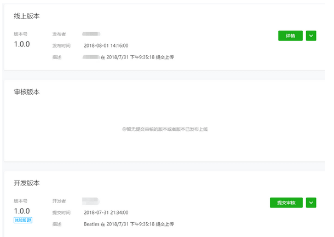The image size is (334, 237).
Task: Click development version number 1.0.0
Action: (22, 211)
